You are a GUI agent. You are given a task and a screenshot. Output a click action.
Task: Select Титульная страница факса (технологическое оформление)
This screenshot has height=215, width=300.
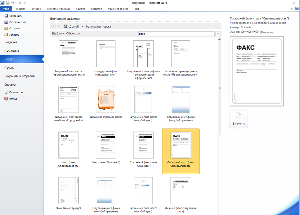tap(143, 60)
